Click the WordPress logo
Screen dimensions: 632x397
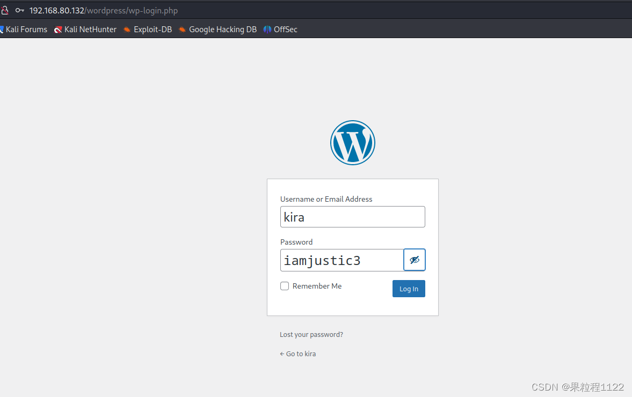(353, 143)
